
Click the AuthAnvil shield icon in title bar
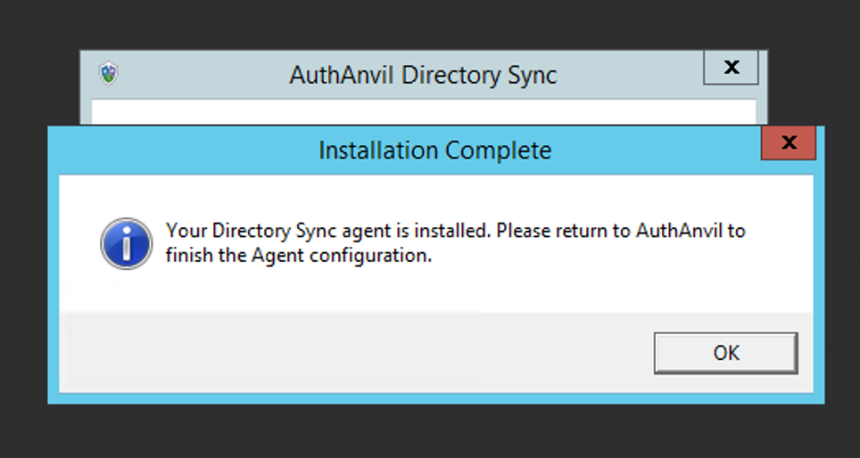109,73
